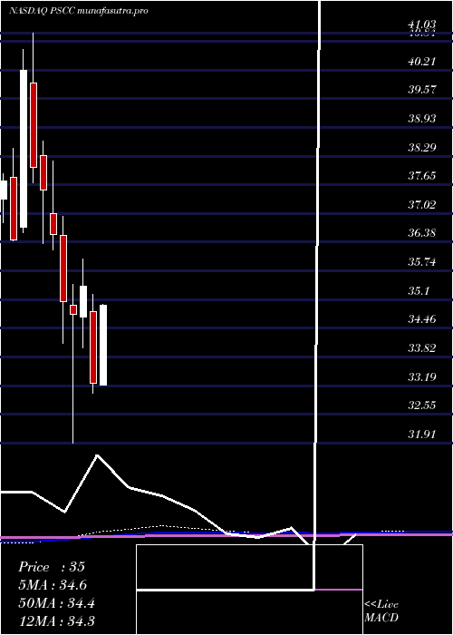
Task: Click the 35.74 price axis label
Action: tap(422, 261)
